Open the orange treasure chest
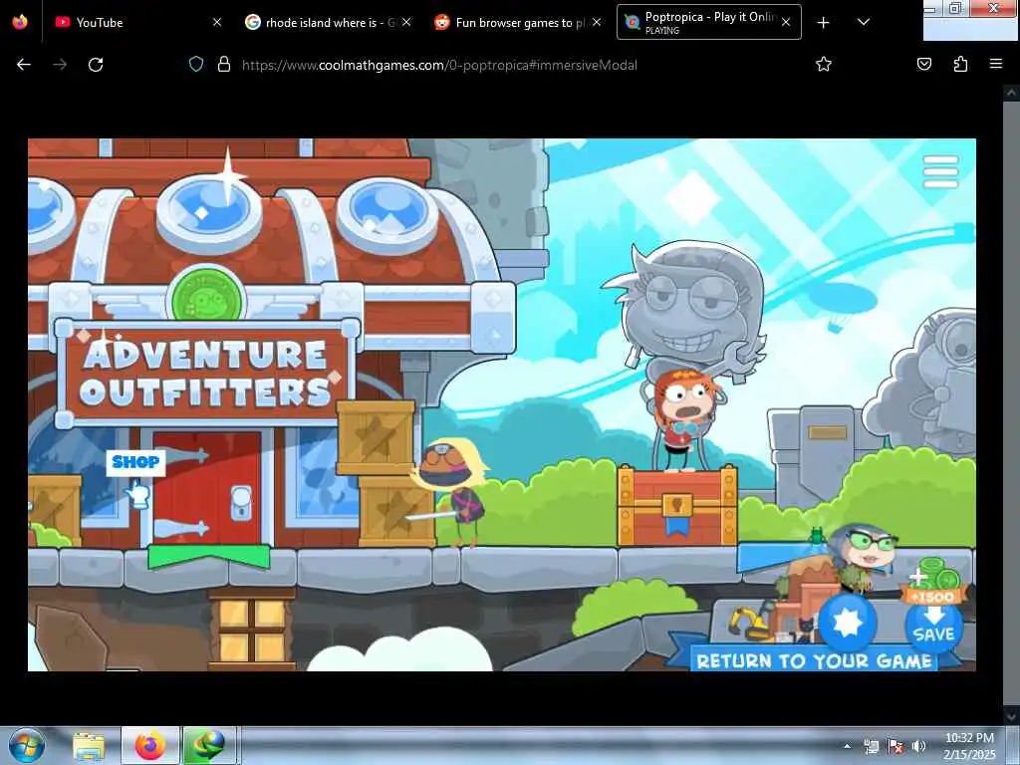The width and height of the screenshot is (1020, 765). tap(677, 506)
